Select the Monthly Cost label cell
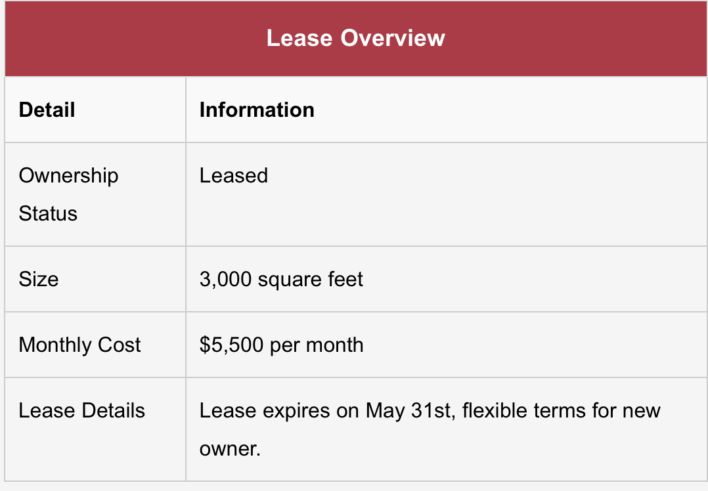This screenshot has width=708, height=491. pyautogui.click(x=79, y=345)
